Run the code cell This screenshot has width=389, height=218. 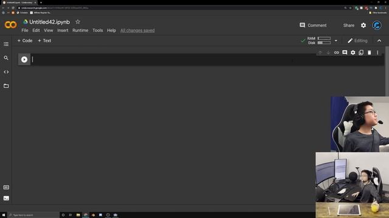(x=24, y=59)
